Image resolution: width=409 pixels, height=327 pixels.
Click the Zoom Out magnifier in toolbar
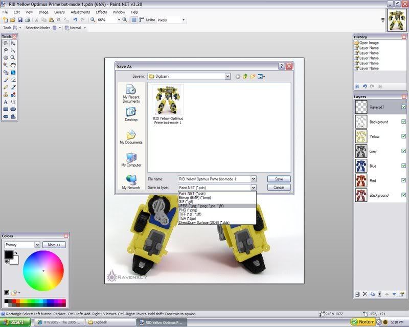[93, 20]
